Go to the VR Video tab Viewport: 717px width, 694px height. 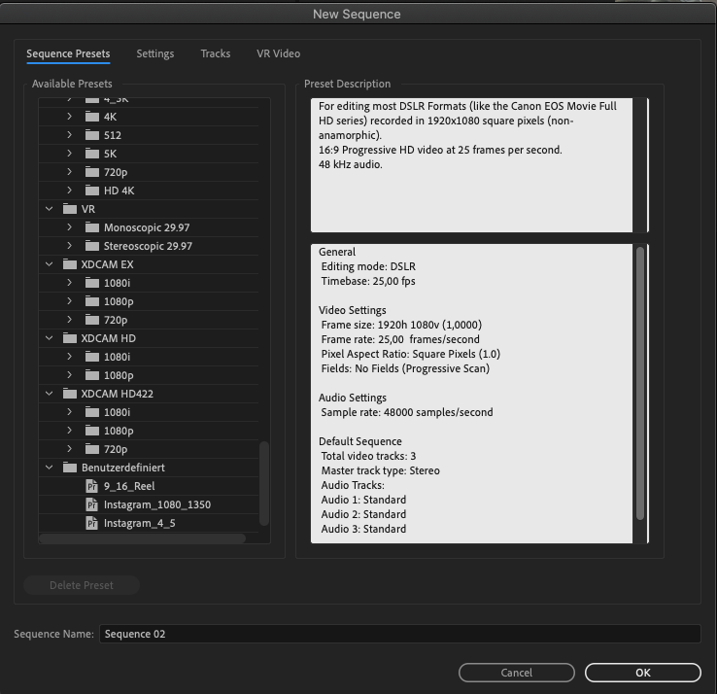click(x=278, y=53)
